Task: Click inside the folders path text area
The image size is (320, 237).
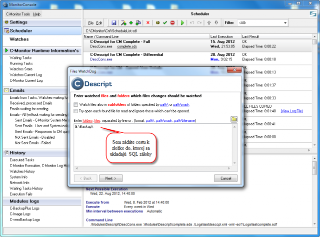Action: click(153, 145)
